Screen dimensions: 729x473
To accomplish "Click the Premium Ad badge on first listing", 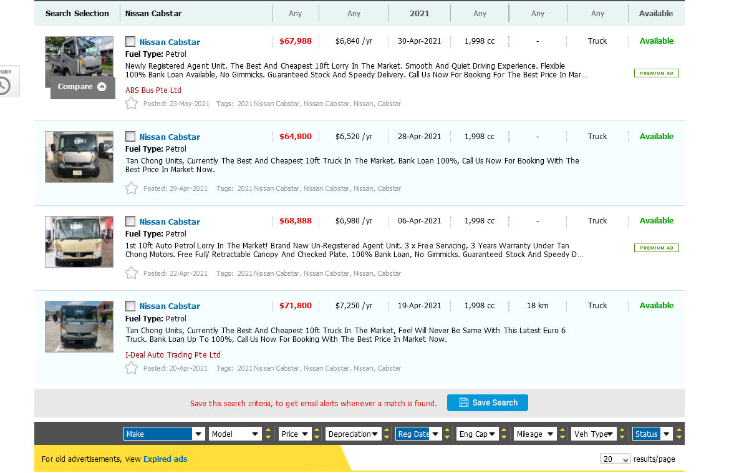I will click(x=656, y=73).
